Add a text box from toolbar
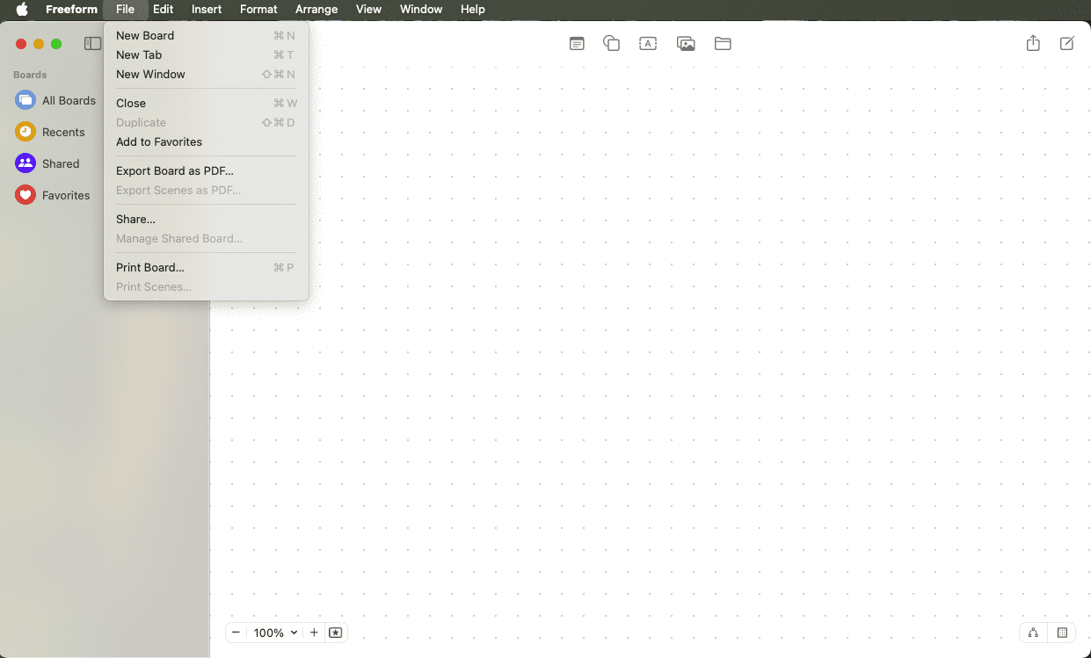This screenshot has height=658, width=1091. [648, 43]
